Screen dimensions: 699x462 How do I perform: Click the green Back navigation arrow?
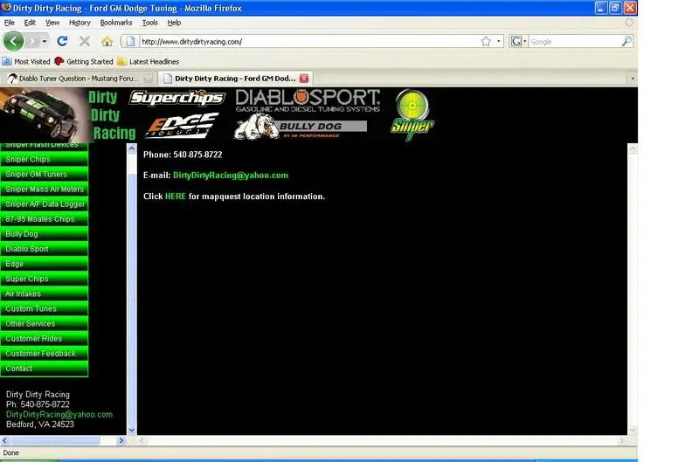tap(13, 41)
